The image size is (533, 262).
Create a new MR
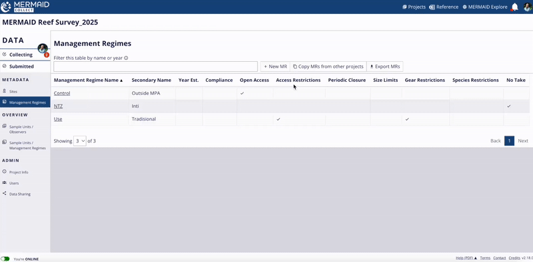pos(275,66)
